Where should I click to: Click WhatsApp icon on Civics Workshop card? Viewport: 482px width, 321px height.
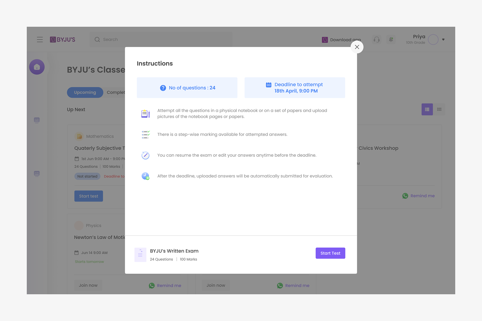click(405, 196)
